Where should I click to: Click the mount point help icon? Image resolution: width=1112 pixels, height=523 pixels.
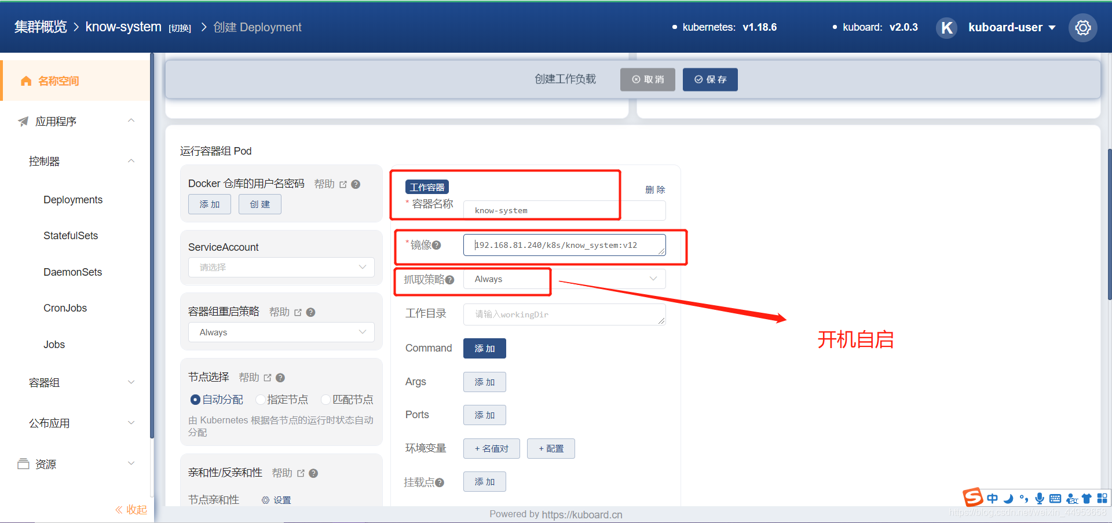[x=440, y=482]
